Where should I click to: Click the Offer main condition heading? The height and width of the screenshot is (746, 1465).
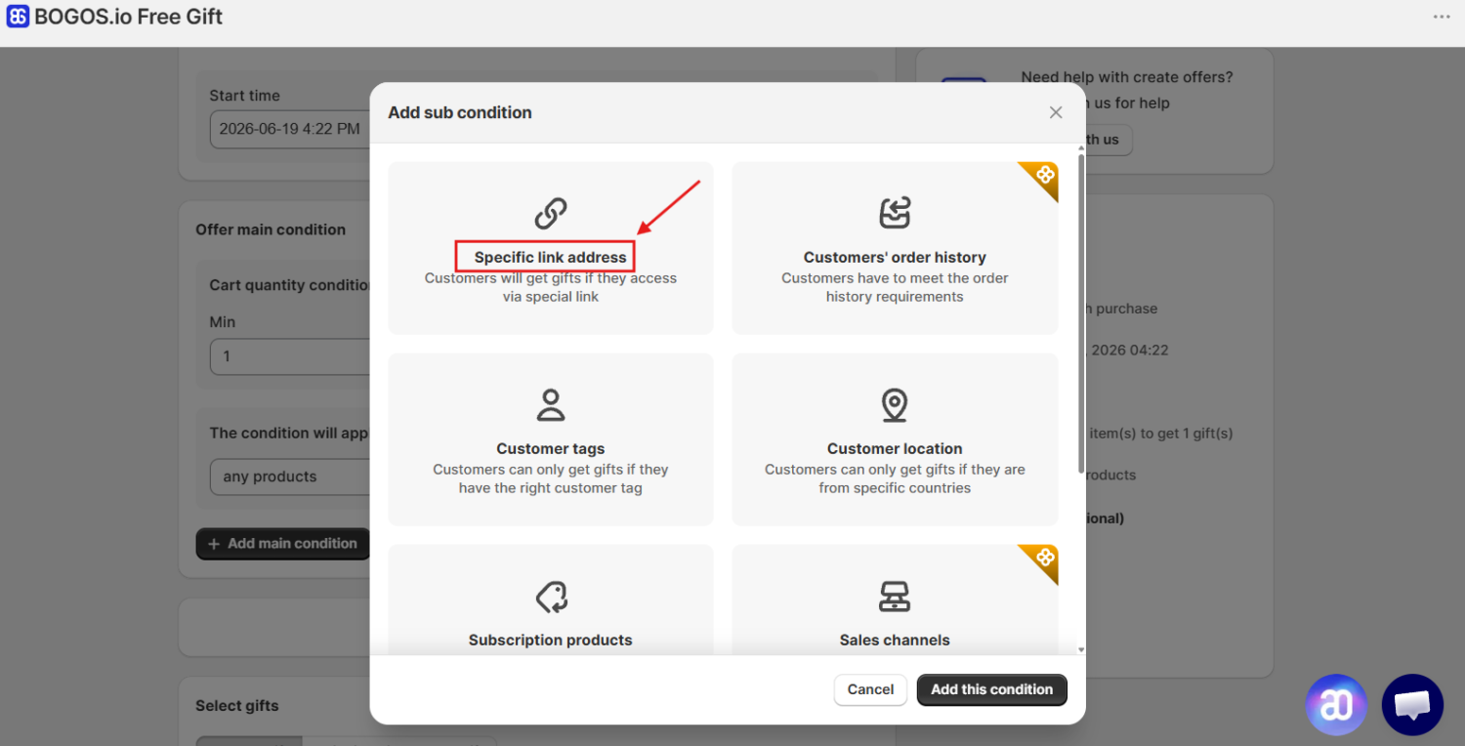click(271, 229)
